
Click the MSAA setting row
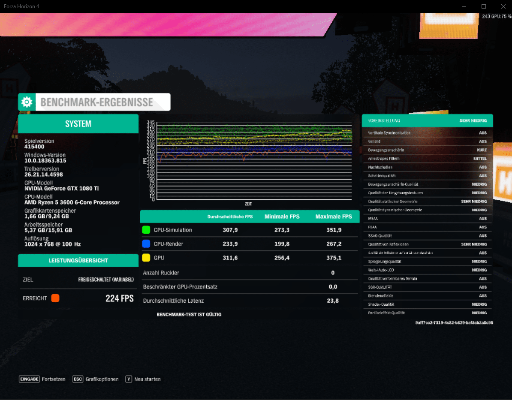click(428, 219)
